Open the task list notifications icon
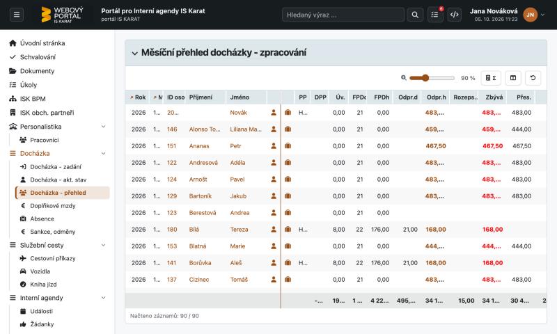This screenshot has width=557, height=334. [434, 15]
